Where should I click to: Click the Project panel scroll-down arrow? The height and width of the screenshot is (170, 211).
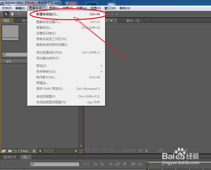(x=81, y=146)
